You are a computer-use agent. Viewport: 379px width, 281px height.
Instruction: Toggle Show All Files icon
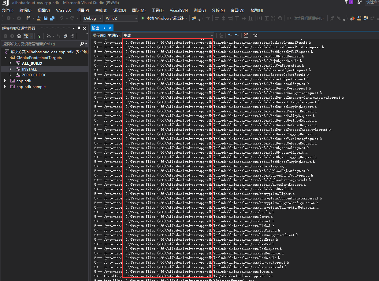click(x=72, y=36)
